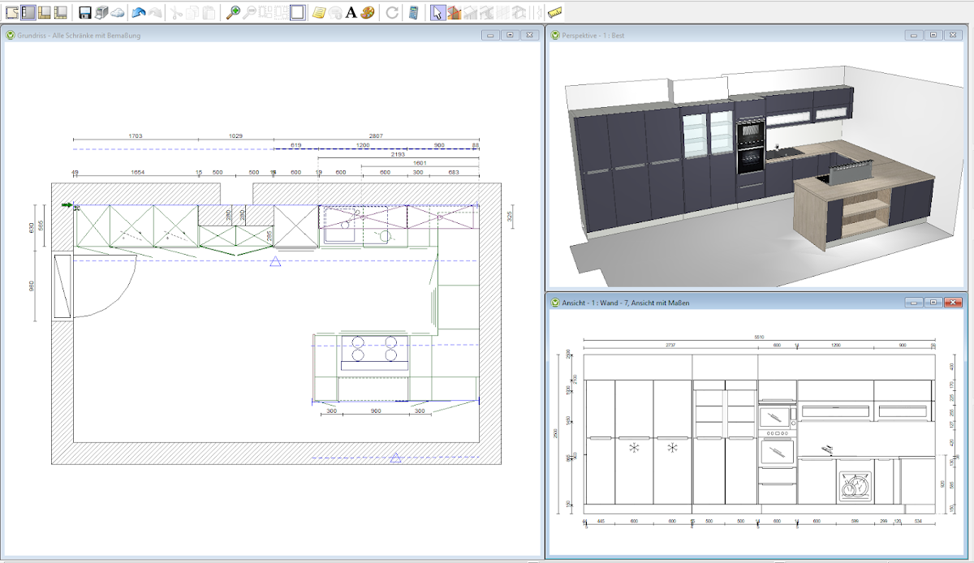Select the Grundriss window title bar
974x563 pixels.
(x=243, y=36)
